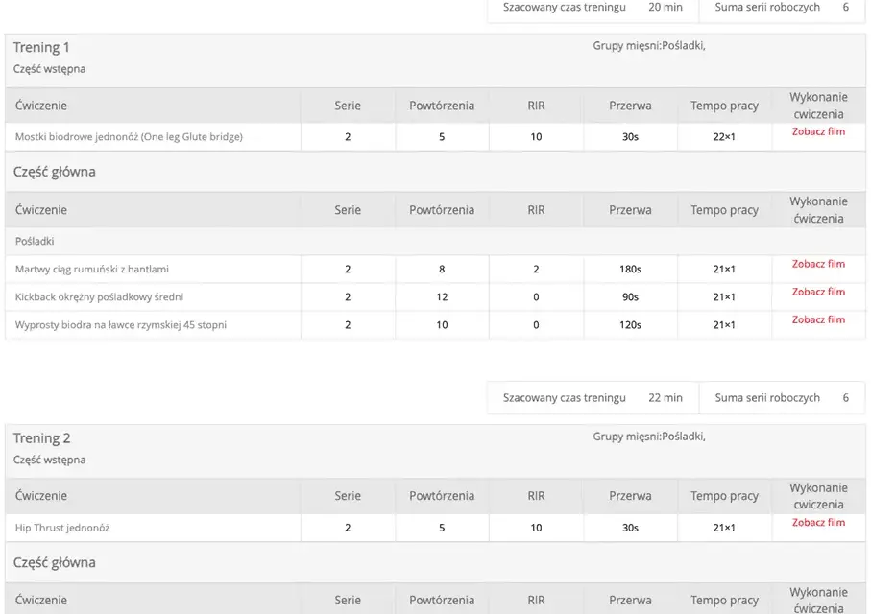The image size is (871, 614).
Task: Open Zobacz film for Wyprosty biodra row
Action: (x=818, y=319)
